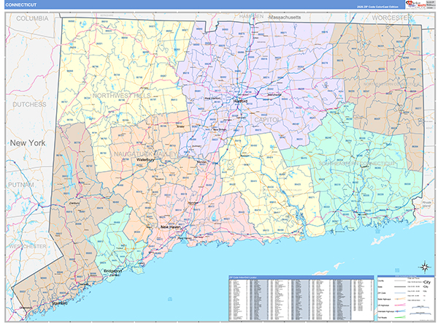This screenshot has width=438, height=323.
Task: Click the map legend box
Action: (x=404, y=298)
